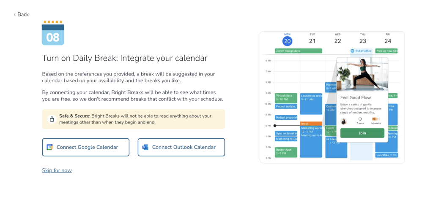Viewport: 433px width, 205px height.
Task: Click the 7 mins clock icon
Action: coord(360,119)
